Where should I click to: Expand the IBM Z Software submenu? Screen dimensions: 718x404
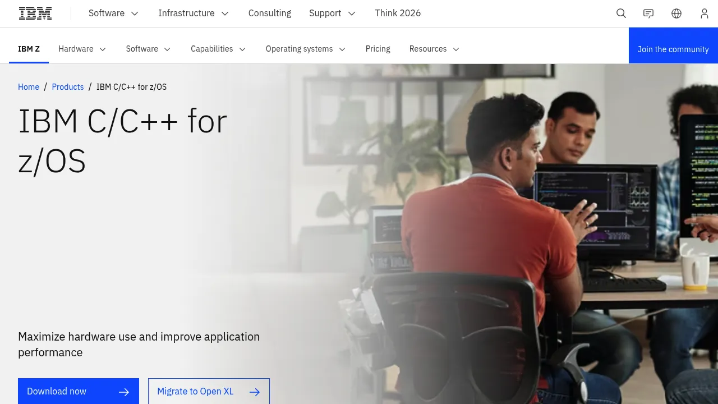click(x=149, y=49)
